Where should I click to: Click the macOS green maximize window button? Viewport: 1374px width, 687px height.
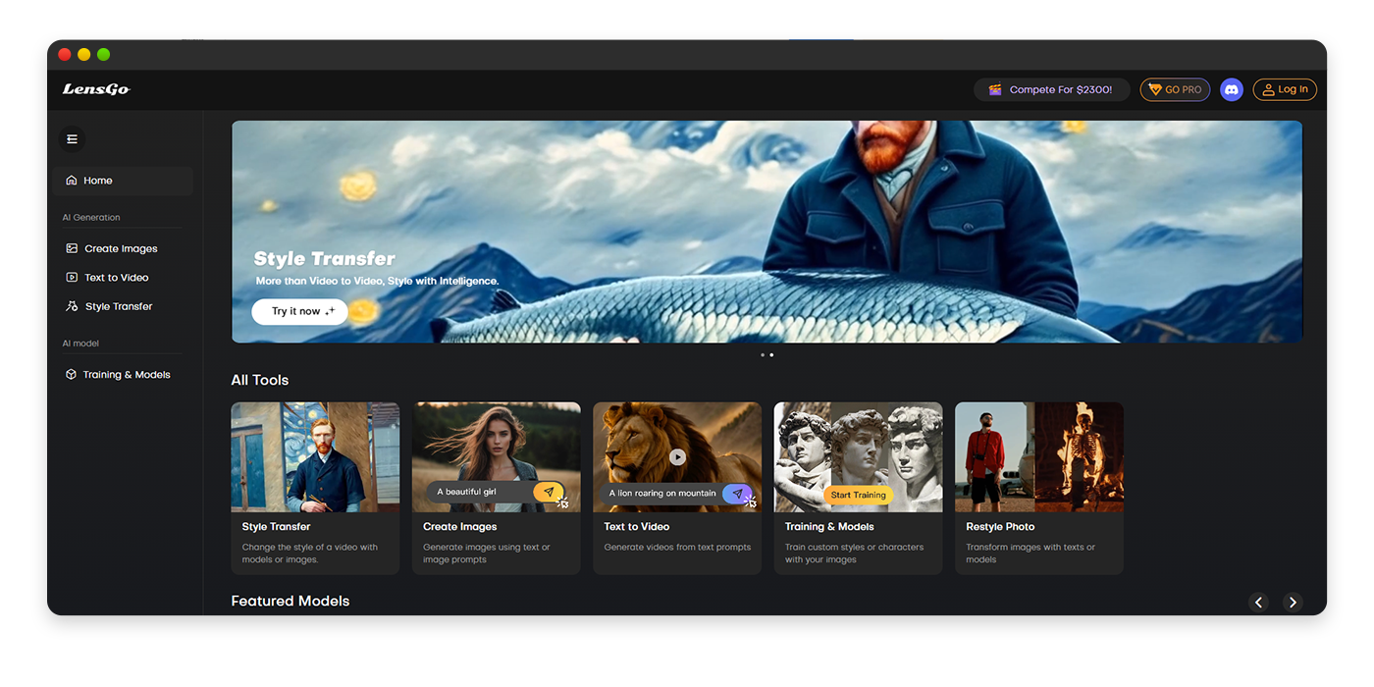(x=104, y=55)
